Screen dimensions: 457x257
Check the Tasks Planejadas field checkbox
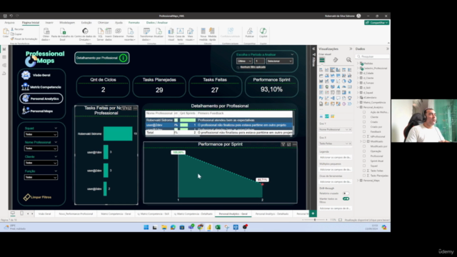coord(364,176)
